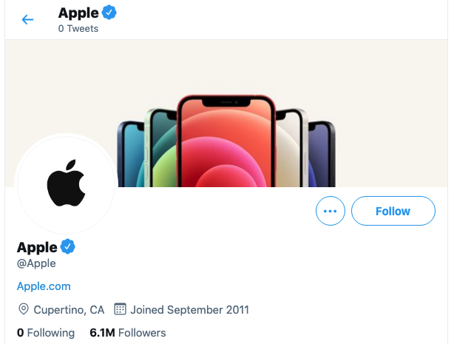Click the Cupertino, CA location text

coord(69,309)
